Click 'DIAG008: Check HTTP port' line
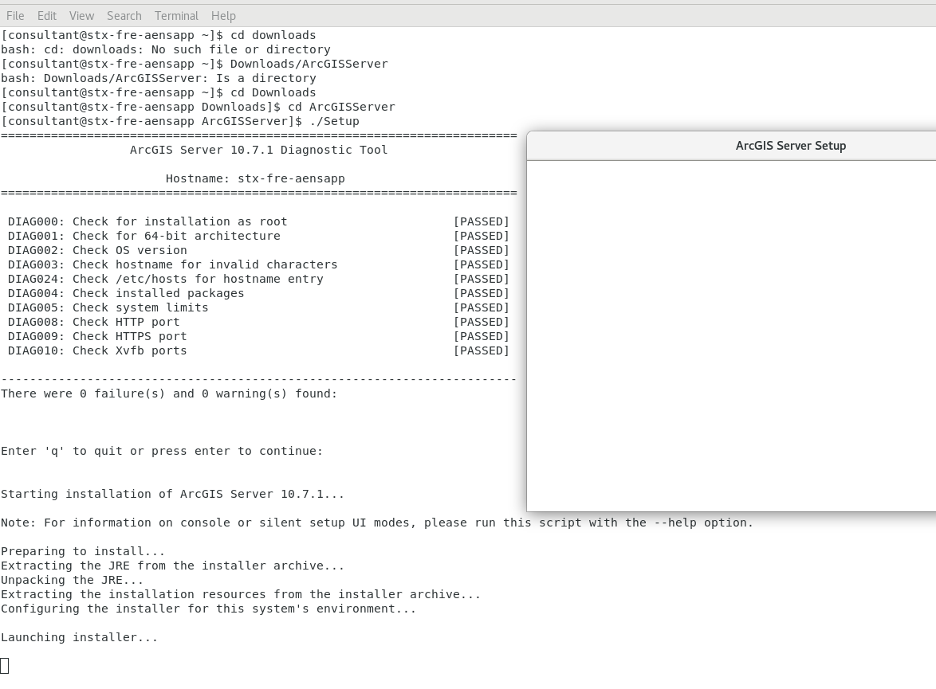936x689 pixels. click(94, 322)
